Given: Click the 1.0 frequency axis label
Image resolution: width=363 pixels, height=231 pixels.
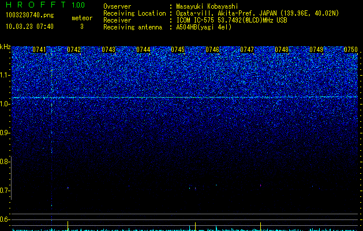Looking at the screenshot, I should [x=5, y=104].
